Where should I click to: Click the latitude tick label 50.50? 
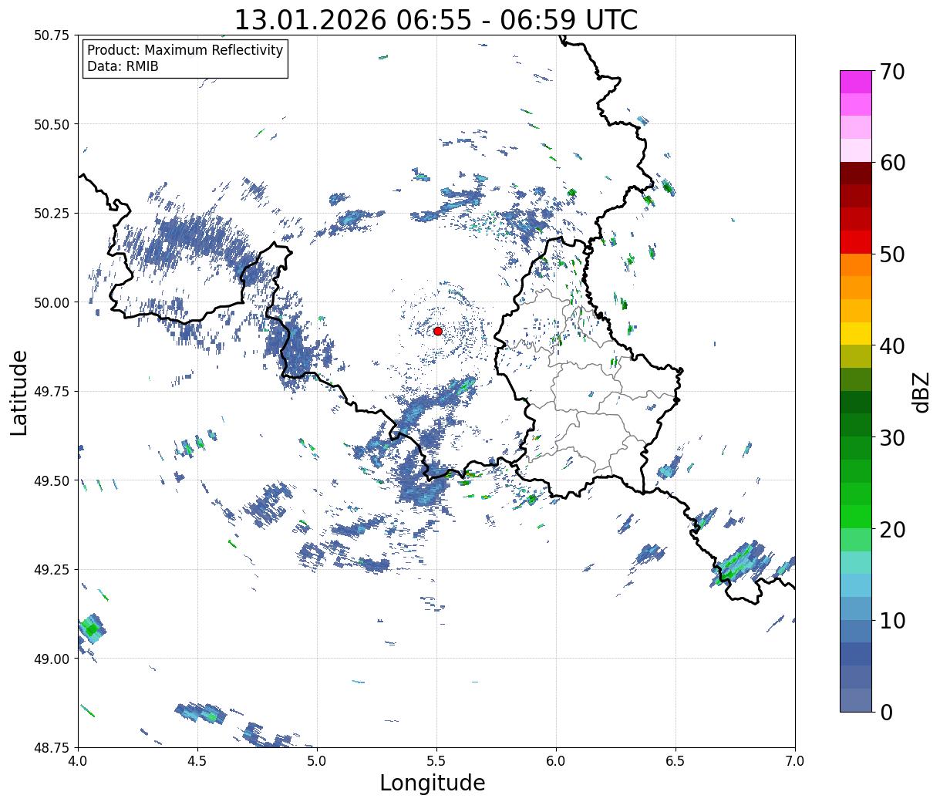[x=52, y=124]
